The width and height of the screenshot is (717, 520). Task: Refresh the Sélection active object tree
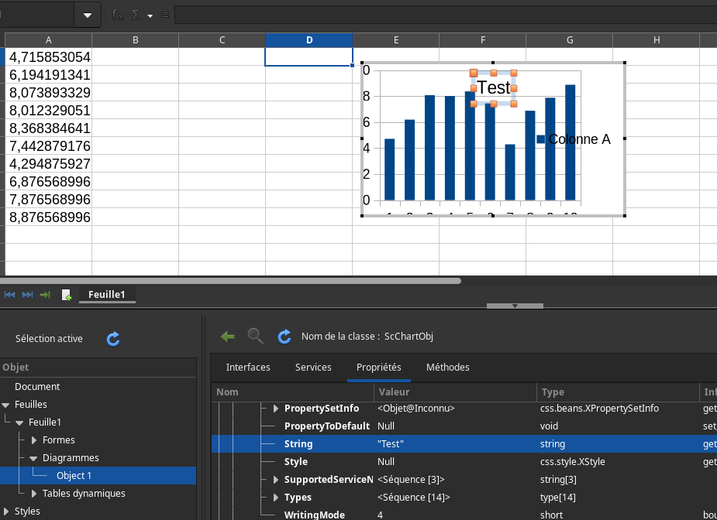(113, 338)
